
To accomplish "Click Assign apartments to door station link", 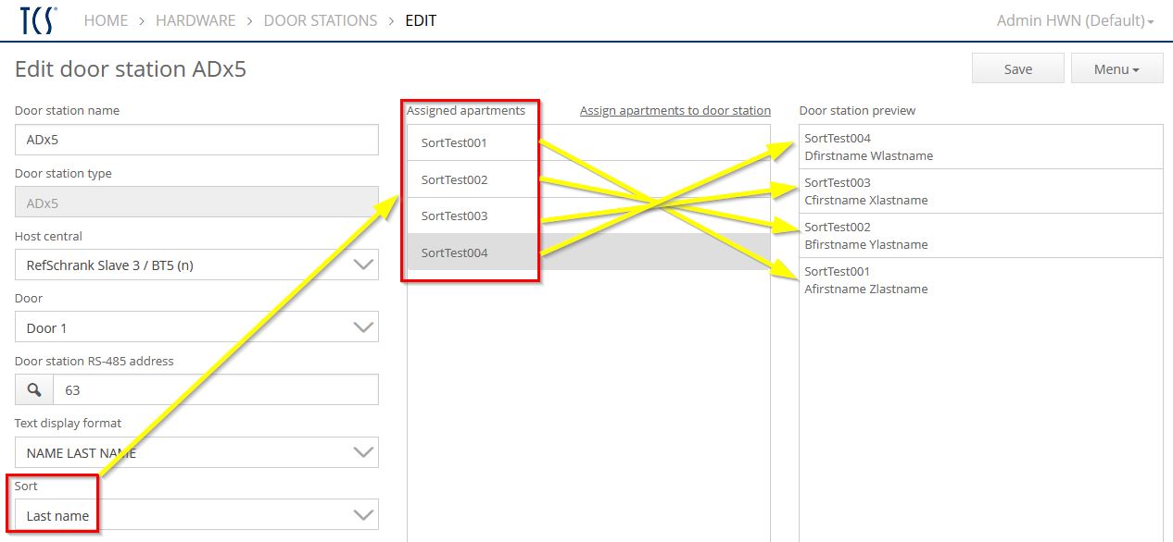I will [675, 111].
